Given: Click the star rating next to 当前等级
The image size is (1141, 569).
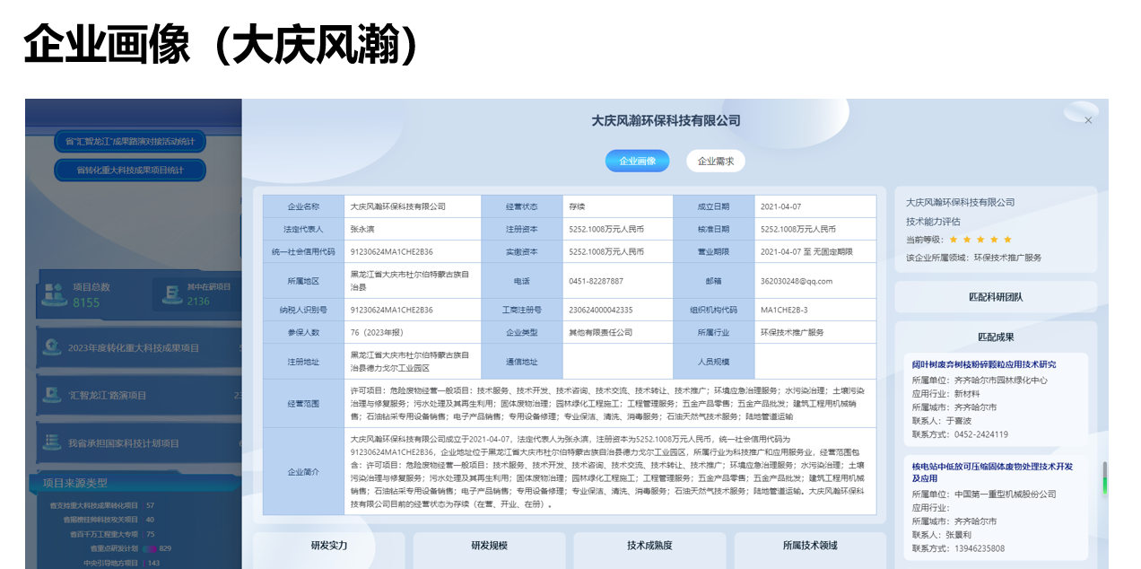Looking at the screenshot, I should [980, 240].
